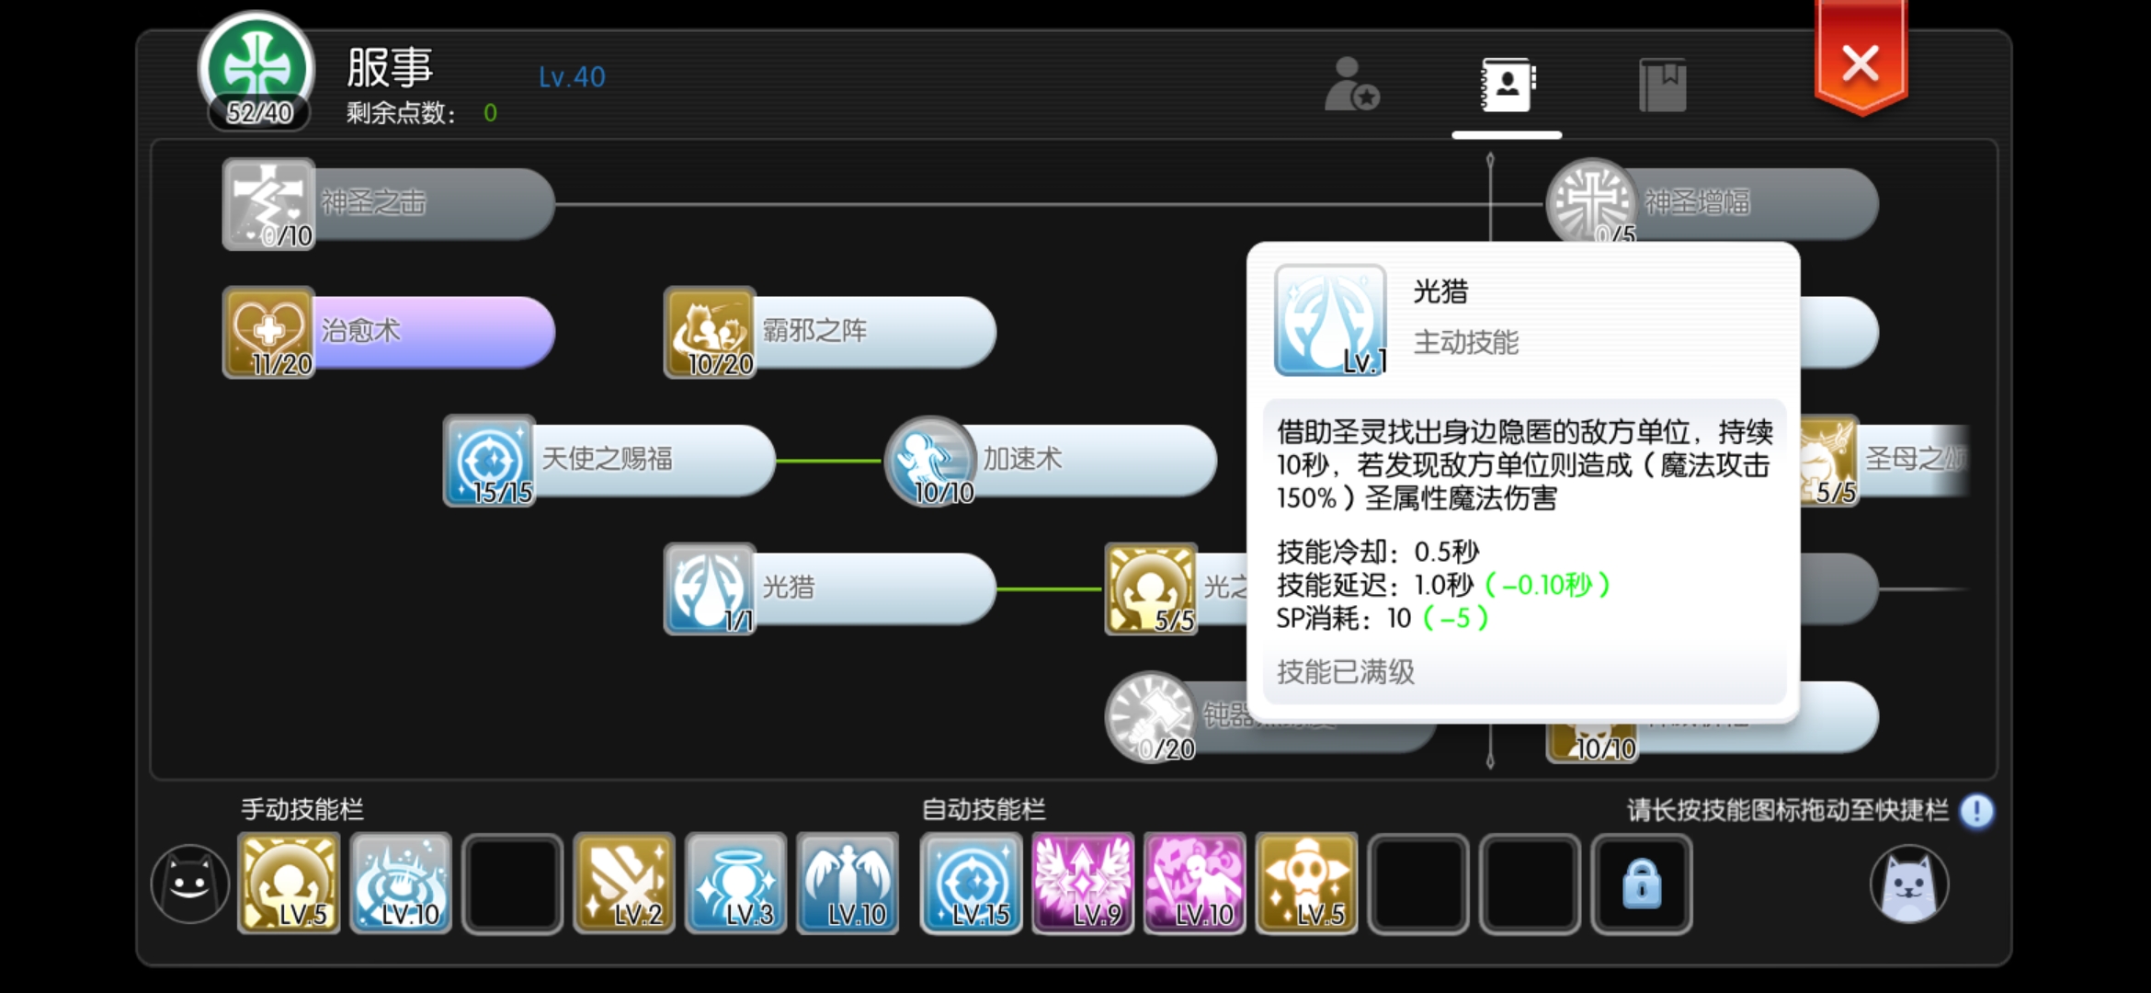Close the skill panel with red X
Viewport: 2151px width, 993px height.
[x=1861, y=63]
